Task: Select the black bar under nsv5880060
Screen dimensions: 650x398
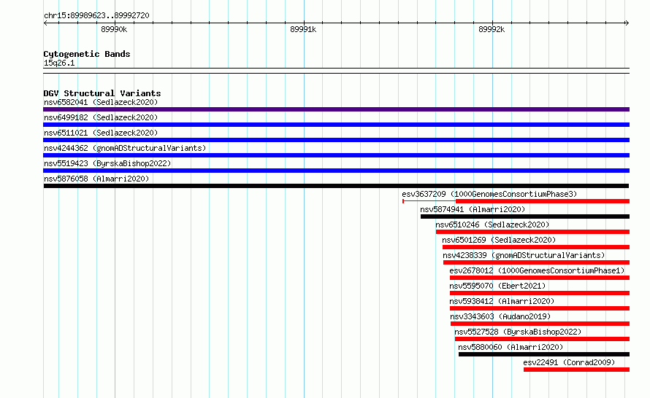Action: pyautogui.click(x=544, y=354)
